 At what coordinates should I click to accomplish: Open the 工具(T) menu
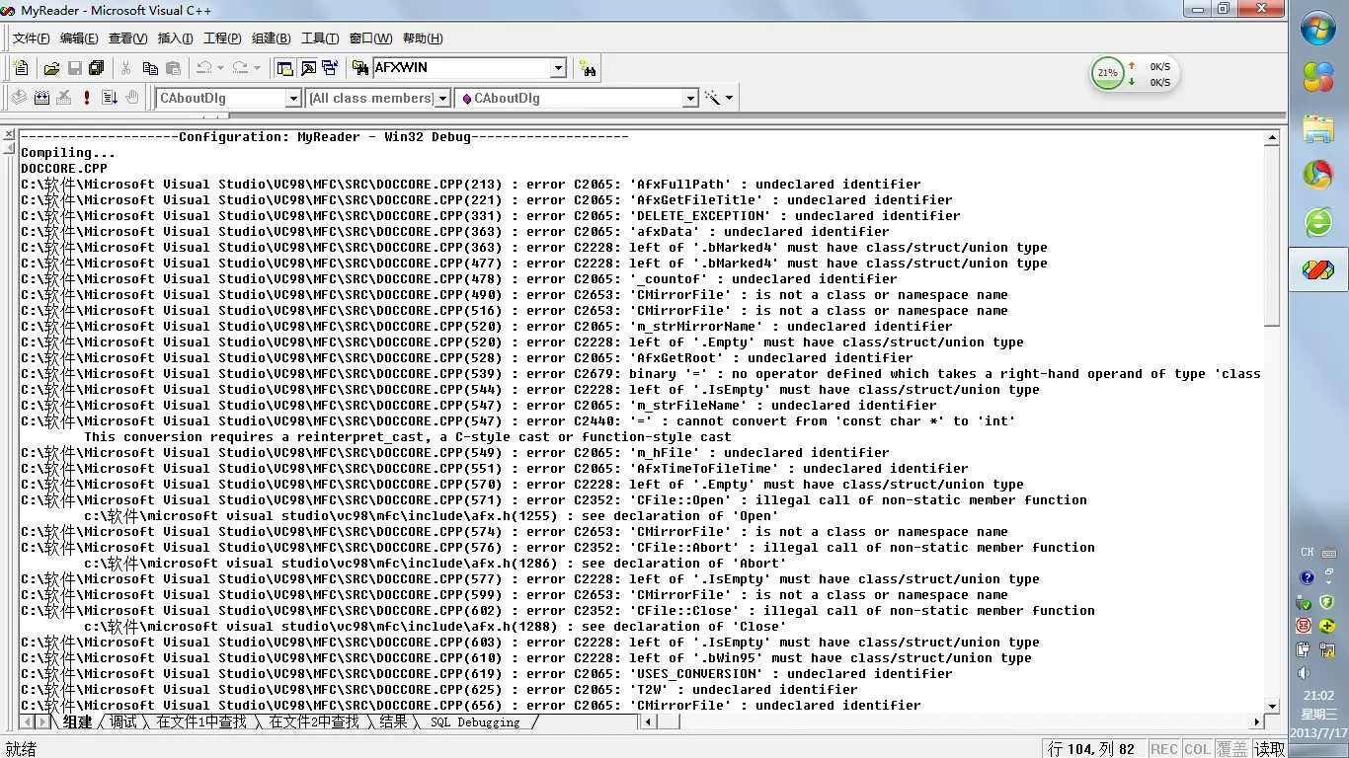[320, 38]
